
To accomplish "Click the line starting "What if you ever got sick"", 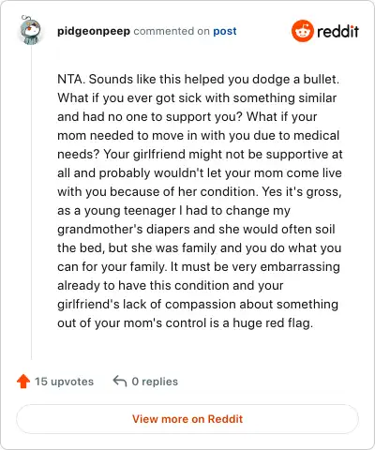I will (x=197, y=98).
